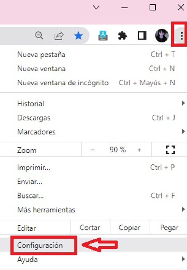Choose Nueva ventana de incógnito

point(63,83)
